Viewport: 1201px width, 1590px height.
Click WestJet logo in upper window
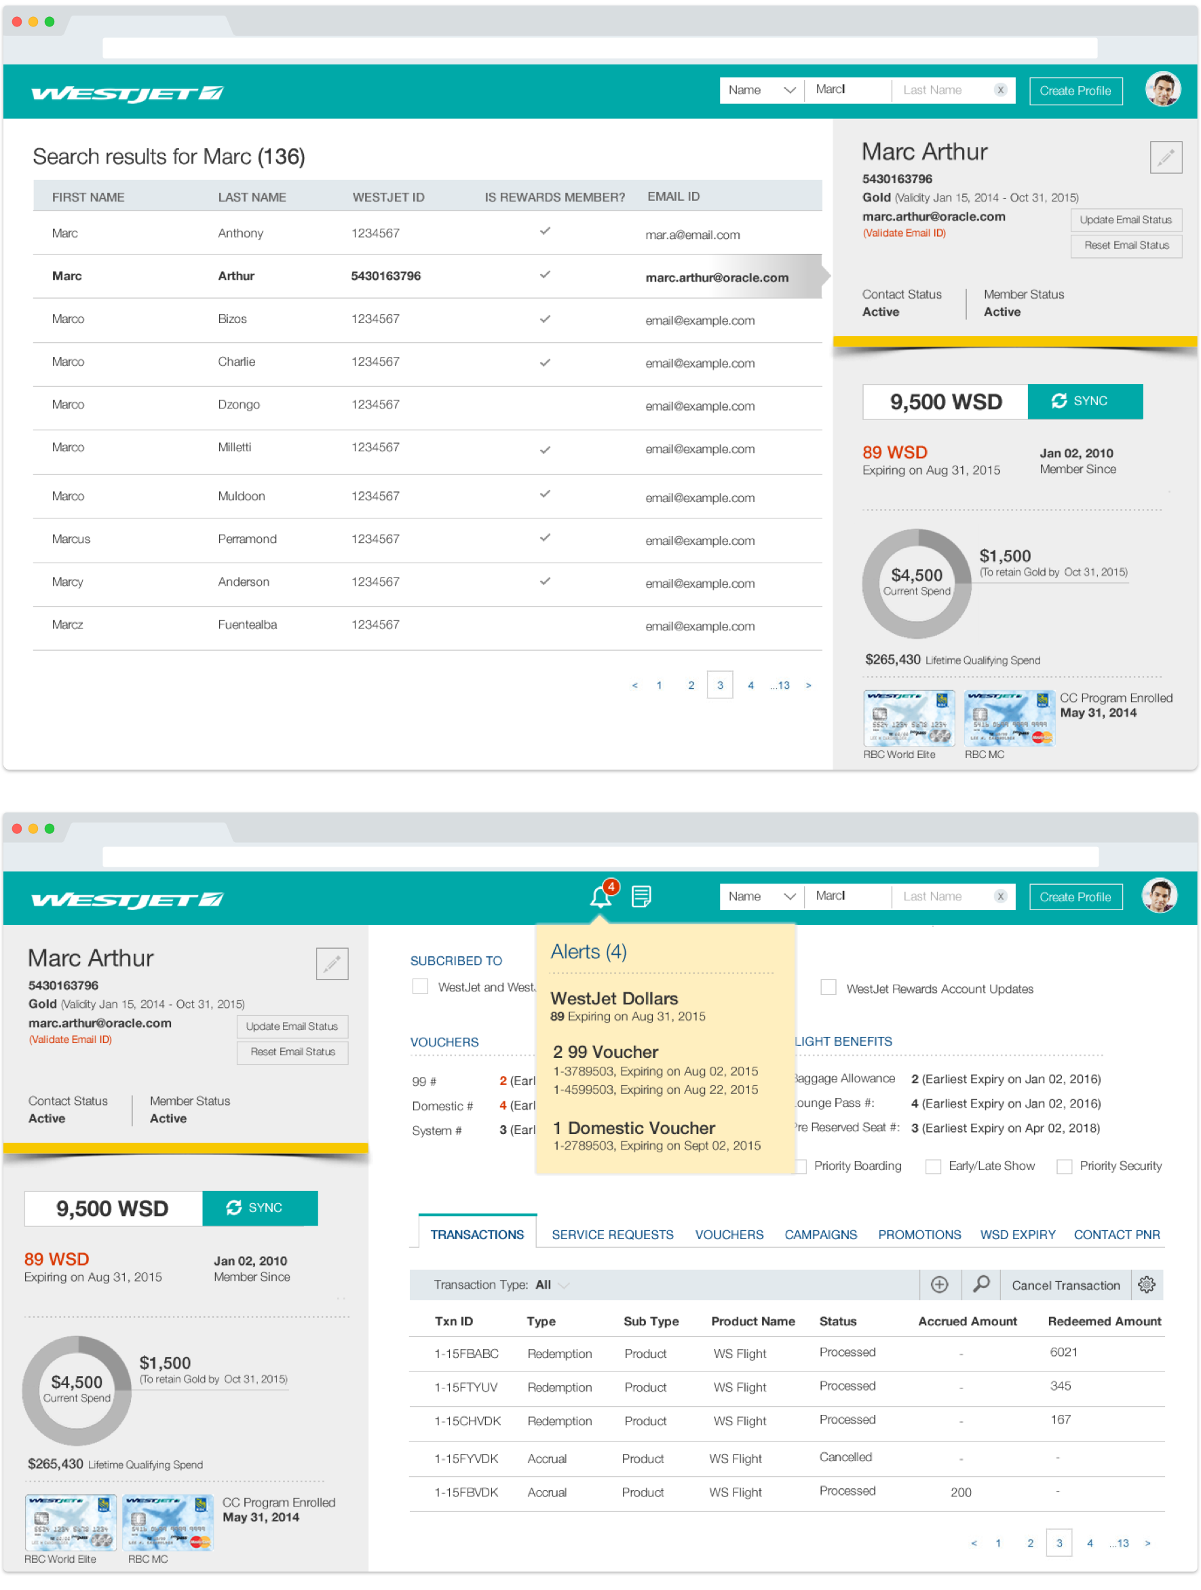(127, 94)
